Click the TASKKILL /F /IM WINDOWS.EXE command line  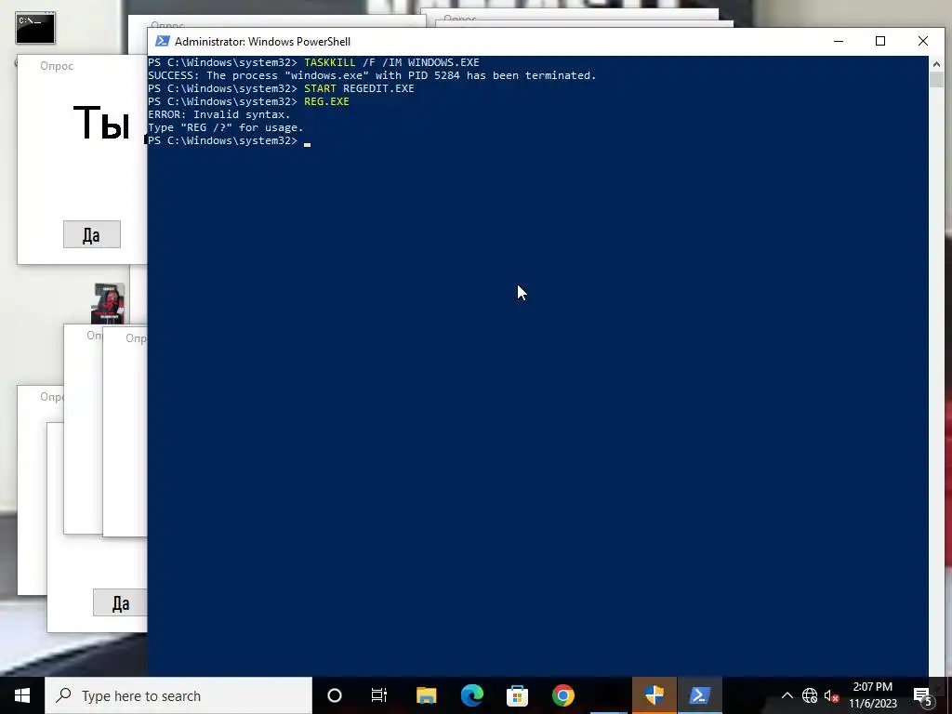point(313,62)
